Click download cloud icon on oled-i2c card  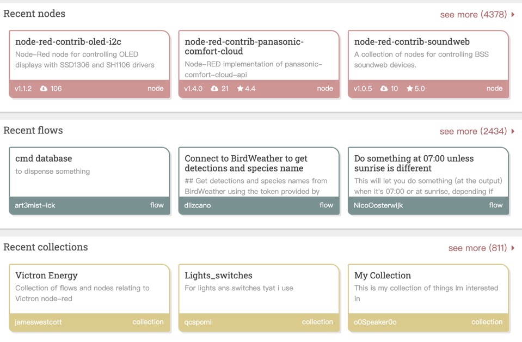coord(44,89)
